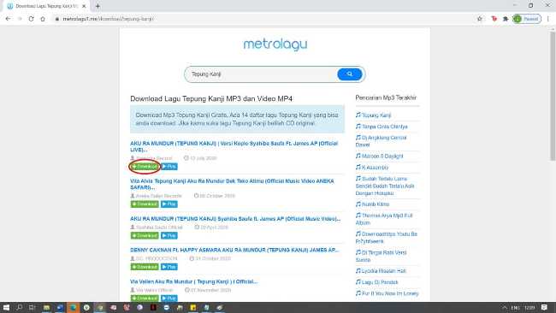Open the Lagu Dj Pendek recent search link
Viewport: 556px width, 313px height.
[x=376, y=282]
